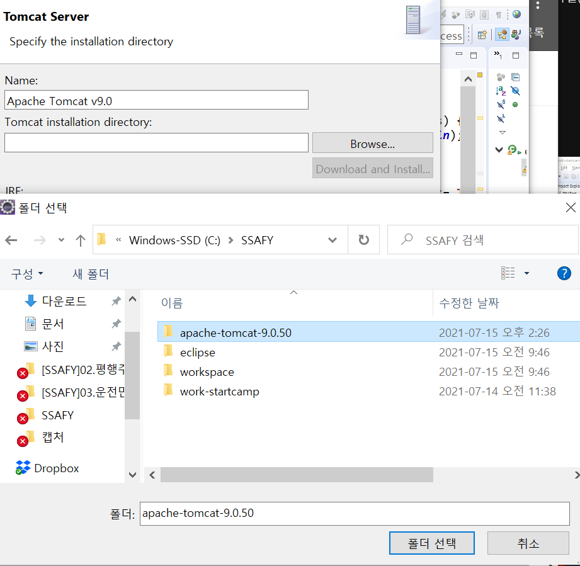Click the Tomcat Name text field
580x566 pixels.
tap(156, 100)
